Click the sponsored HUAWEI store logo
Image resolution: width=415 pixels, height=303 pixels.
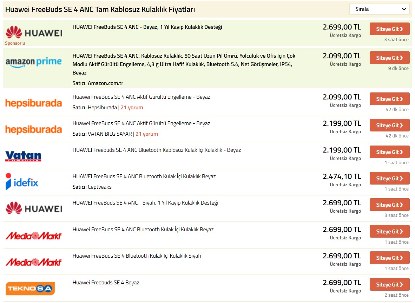34,32
